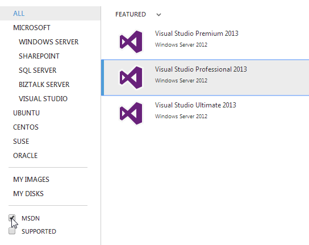The height and width of the screenshot is (245, 309).
Task: Open MY IMAGES list
Action: [31, 179]
